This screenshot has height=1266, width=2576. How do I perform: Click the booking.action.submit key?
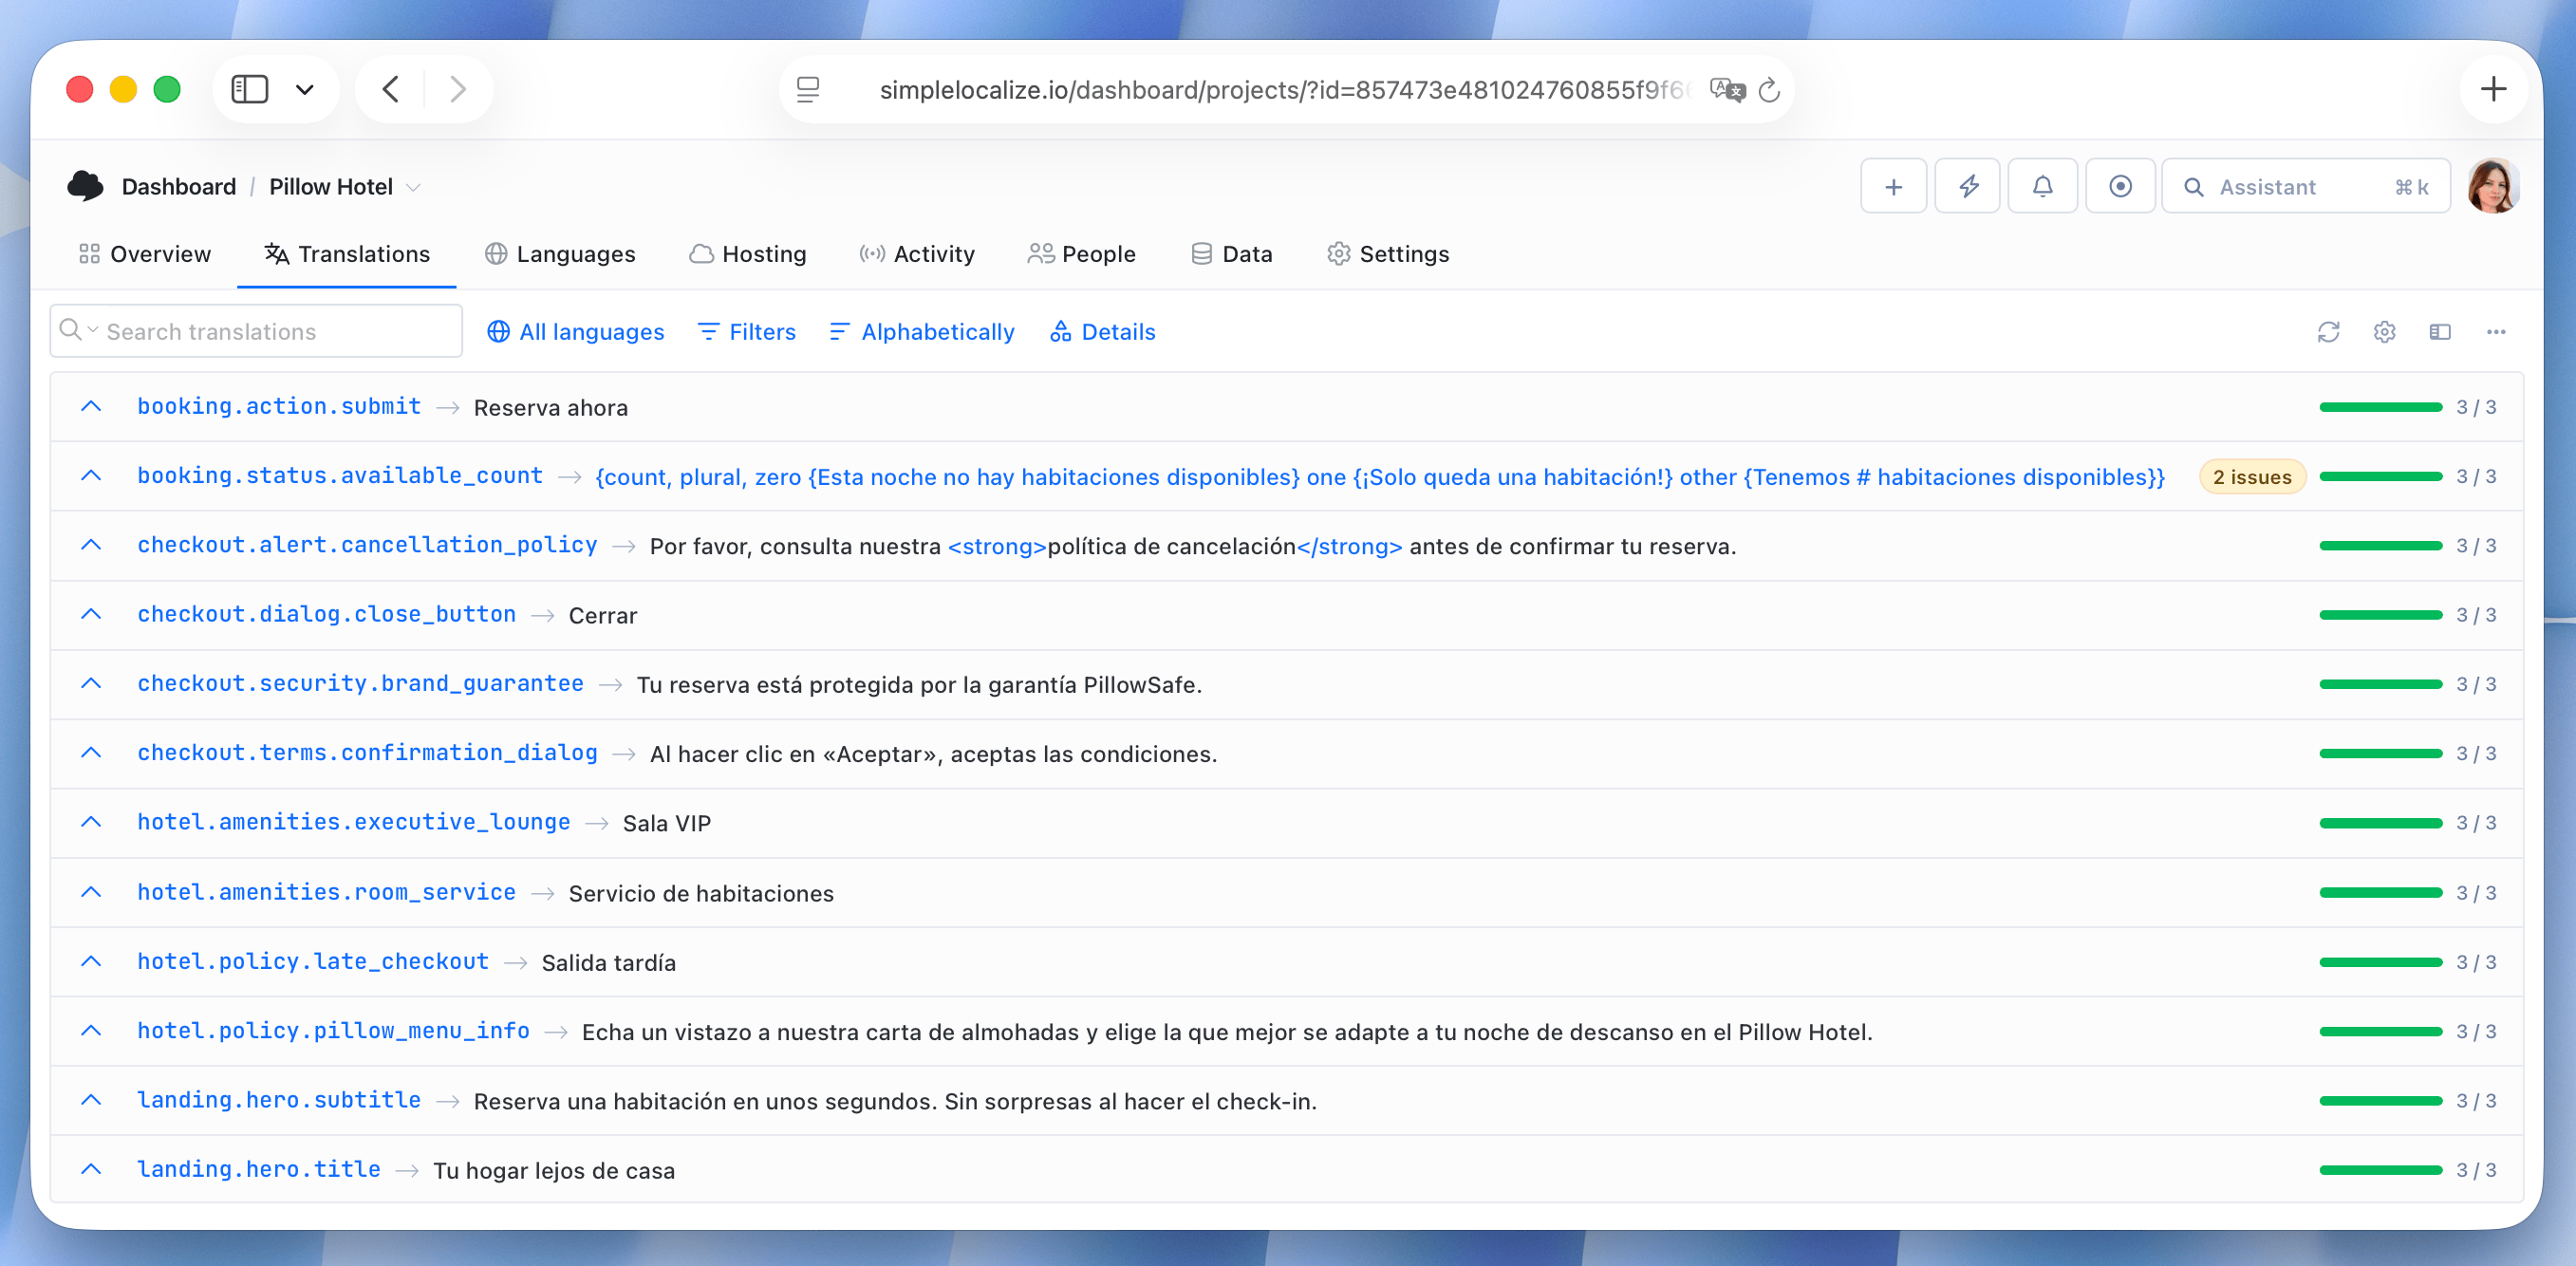pyautogui.click(x=279, y=406)
